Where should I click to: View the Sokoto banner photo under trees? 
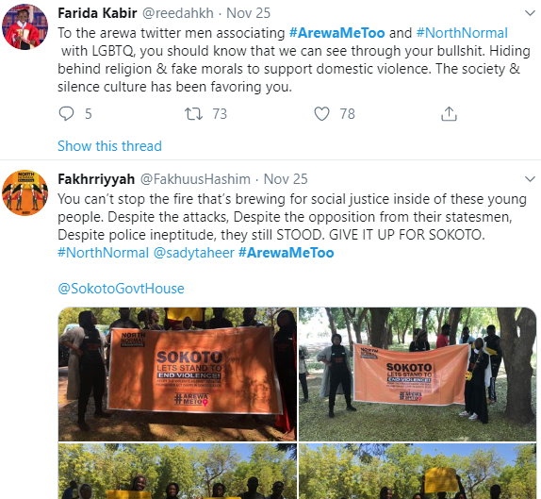click(x=418, y=374)
